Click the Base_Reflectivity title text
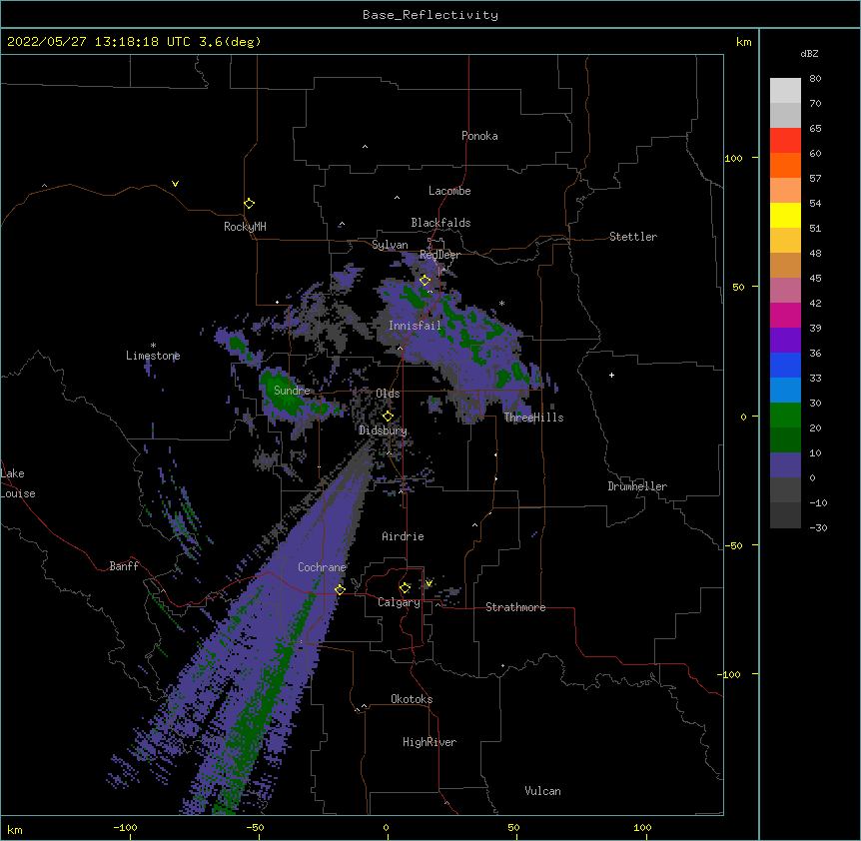Image resolution: width=861 pixels, height=841 pixels. click(x=430, y=15)
